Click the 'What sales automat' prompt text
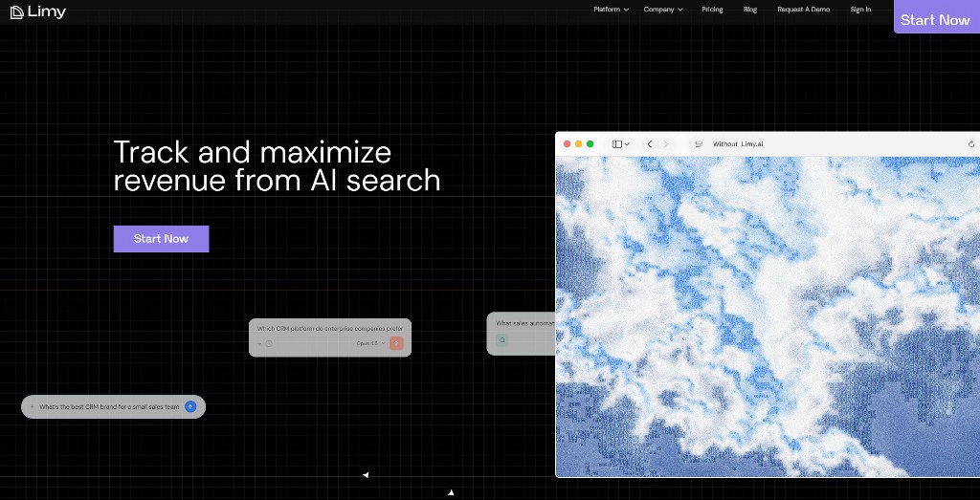The width and height of the screenshot is (980, 500). coord(525,323)
